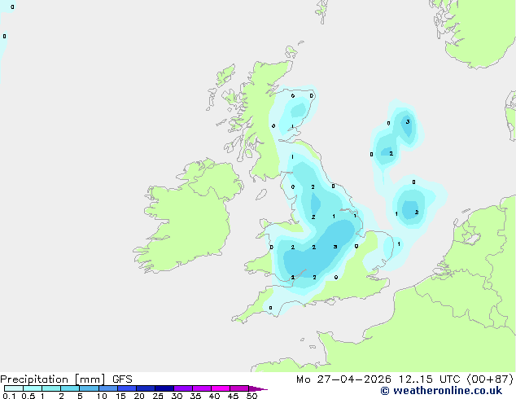Click the 30–35 mm purple legend swatch

click(183, 388)
